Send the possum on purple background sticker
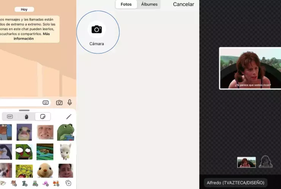Viewport: 281px width, 189px height. 24,132
